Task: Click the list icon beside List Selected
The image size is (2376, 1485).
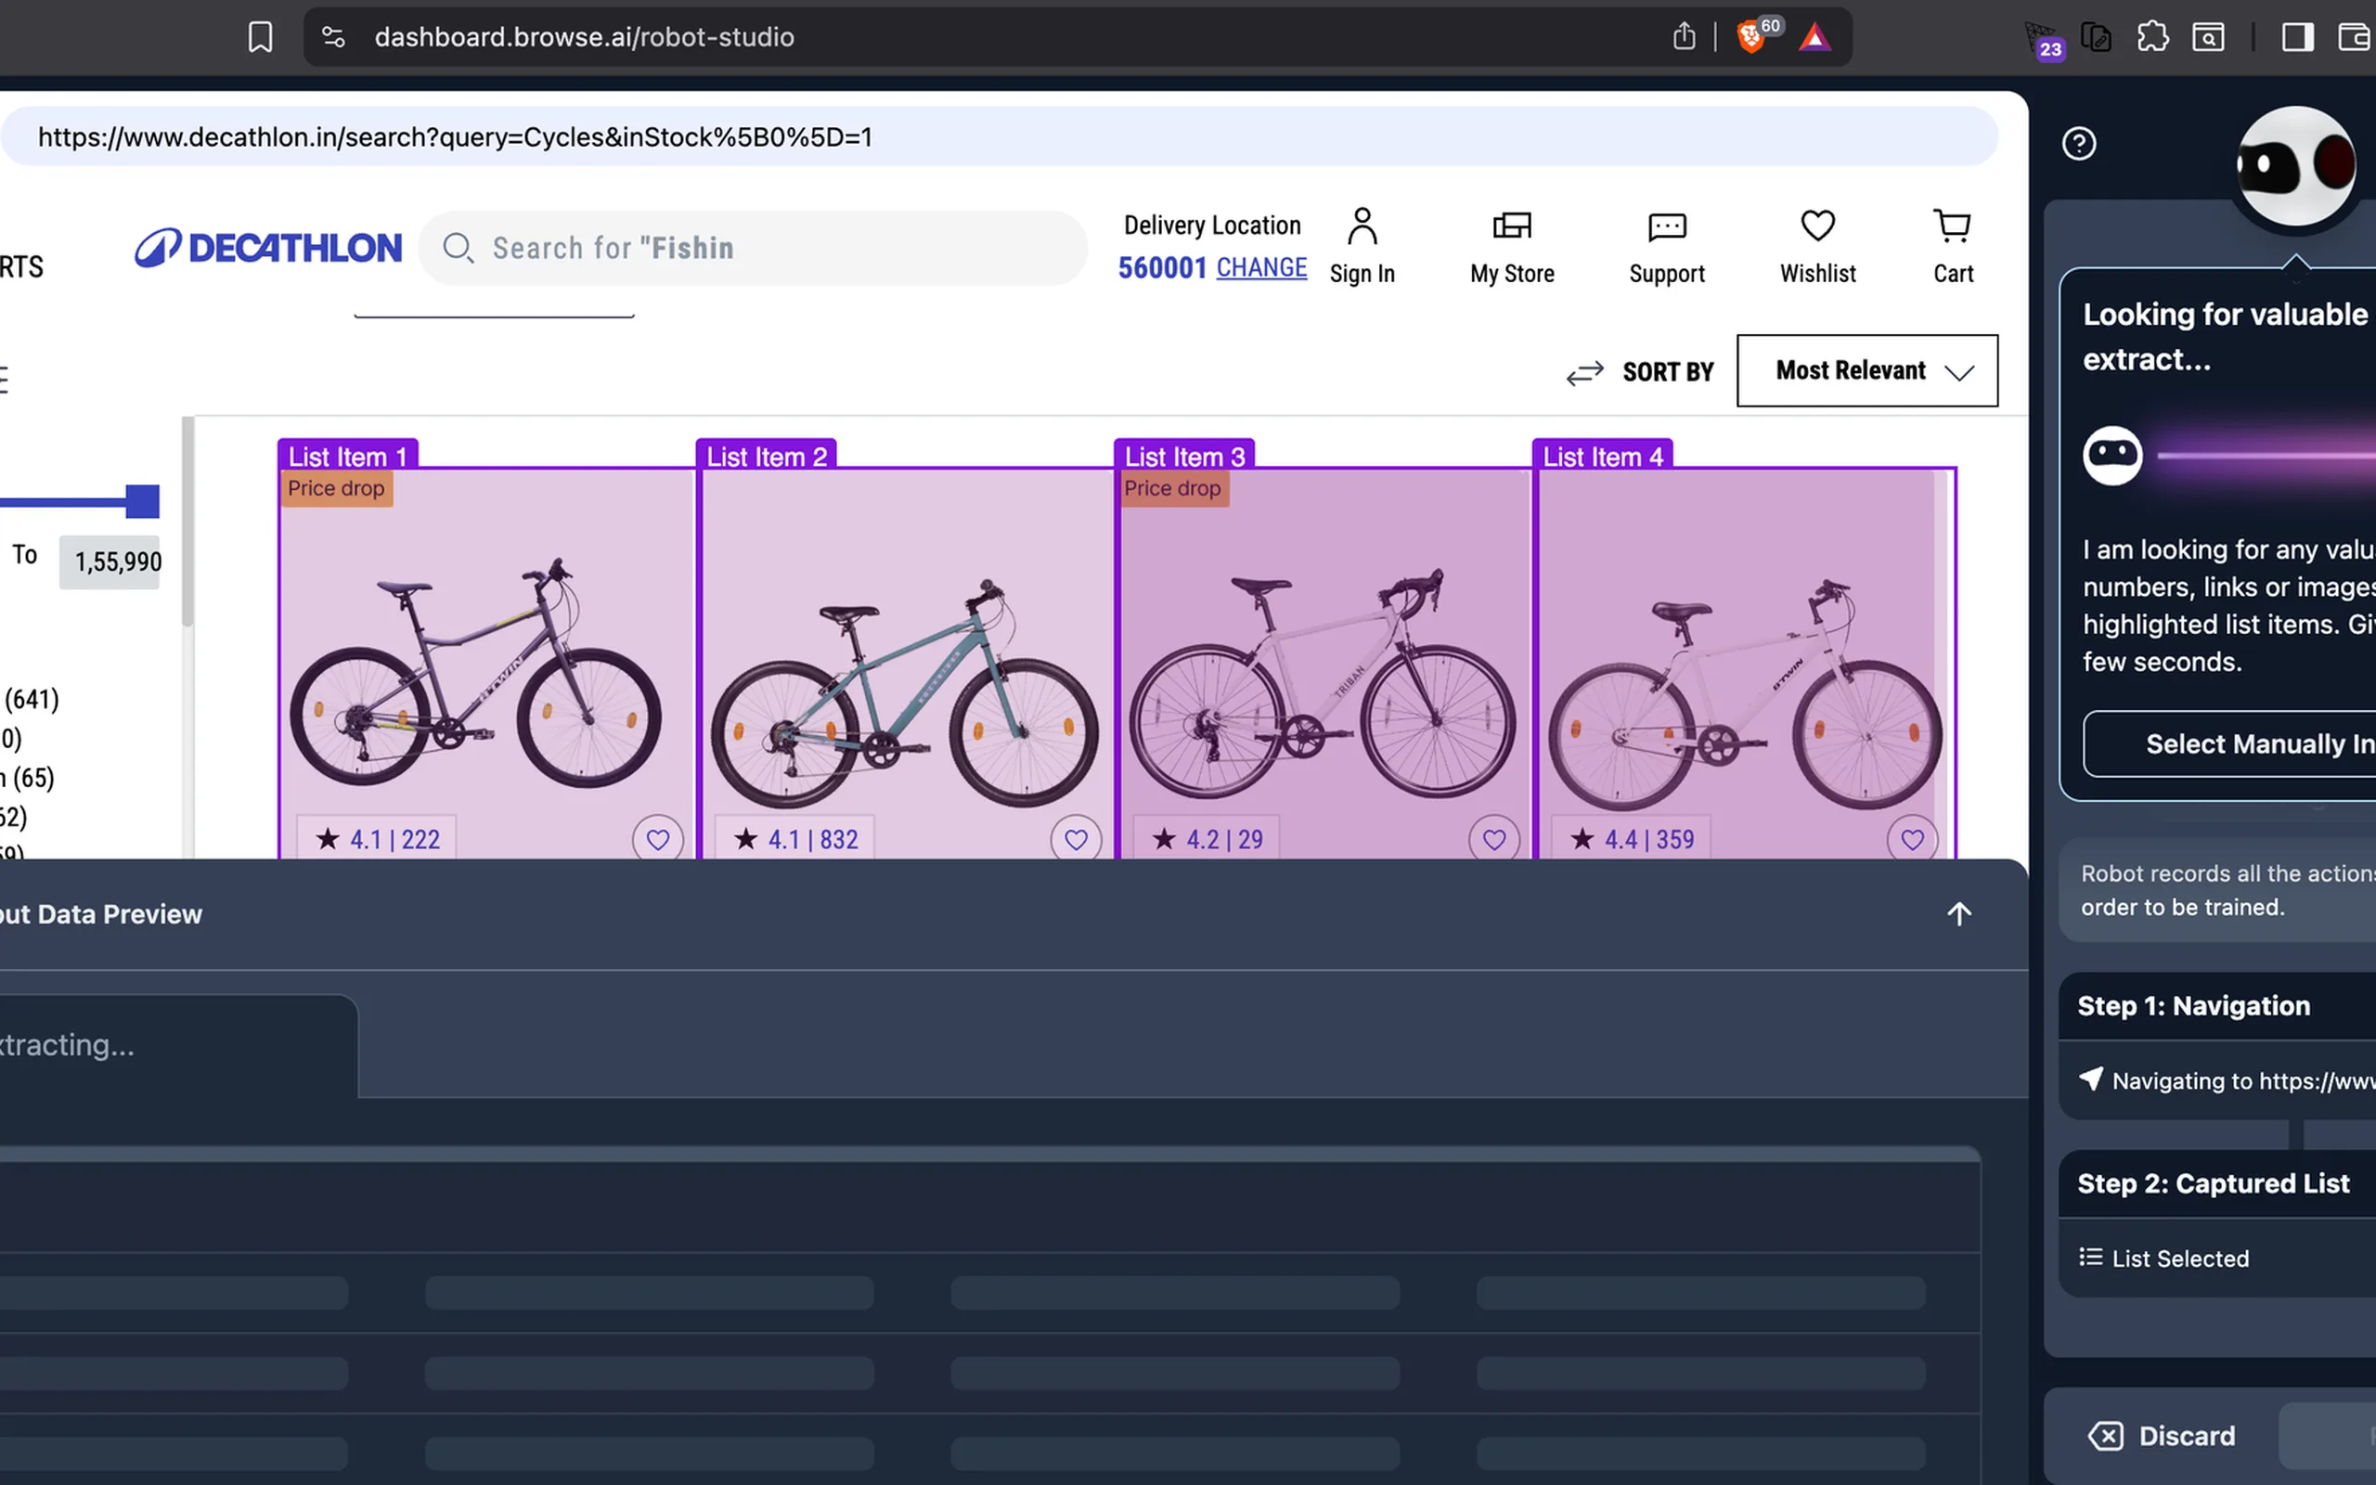Action: coord(2090,1257)
